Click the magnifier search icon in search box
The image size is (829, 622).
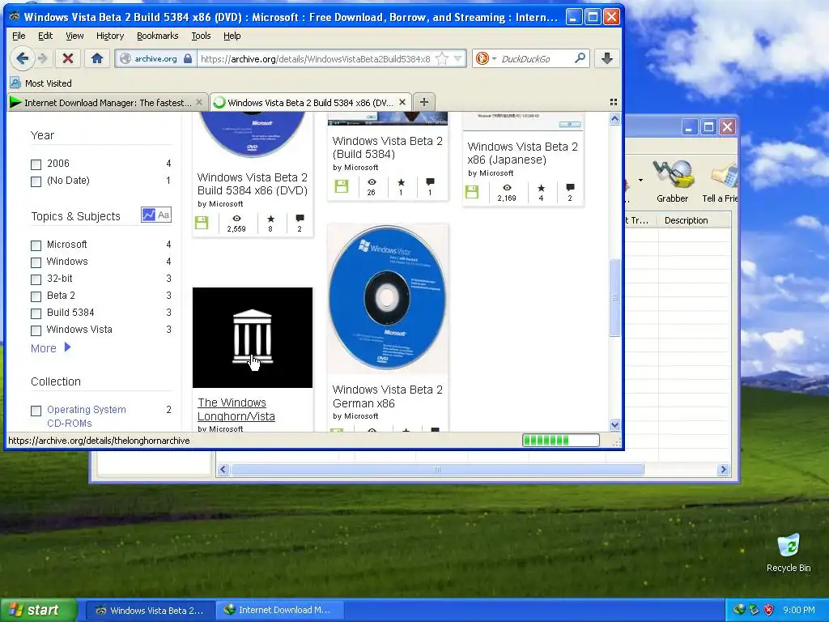coord(580,58)
